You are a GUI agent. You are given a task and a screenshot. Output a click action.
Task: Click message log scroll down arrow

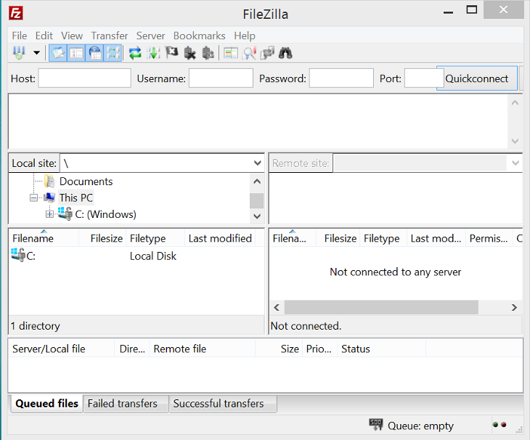tap(515, 141)
